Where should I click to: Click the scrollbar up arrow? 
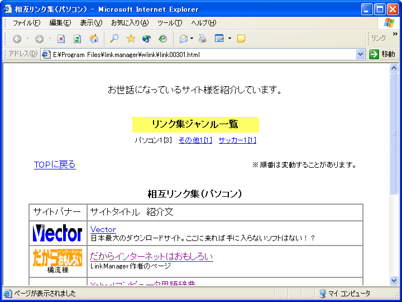394,68
